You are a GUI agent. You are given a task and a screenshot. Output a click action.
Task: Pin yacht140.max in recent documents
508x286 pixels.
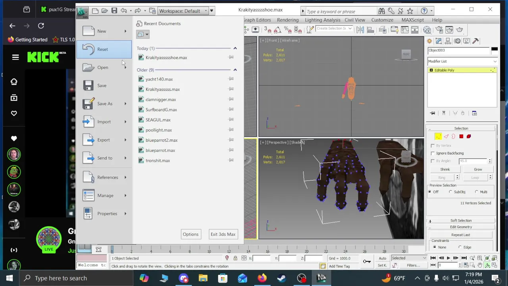tap(231, 79)
